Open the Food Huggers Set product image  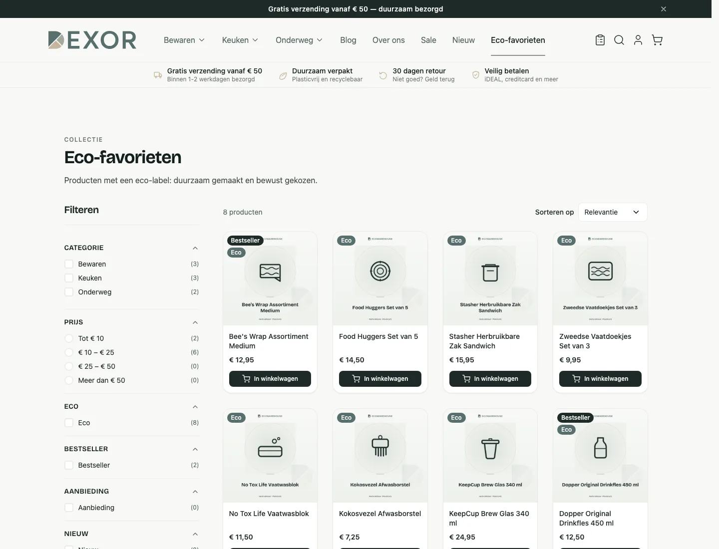point(380,278)
